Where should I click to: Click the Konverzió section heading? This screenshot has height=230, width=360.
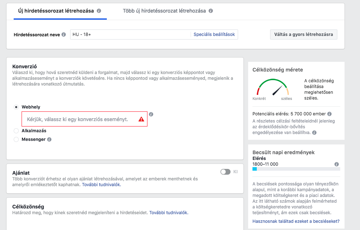(24, 66)
